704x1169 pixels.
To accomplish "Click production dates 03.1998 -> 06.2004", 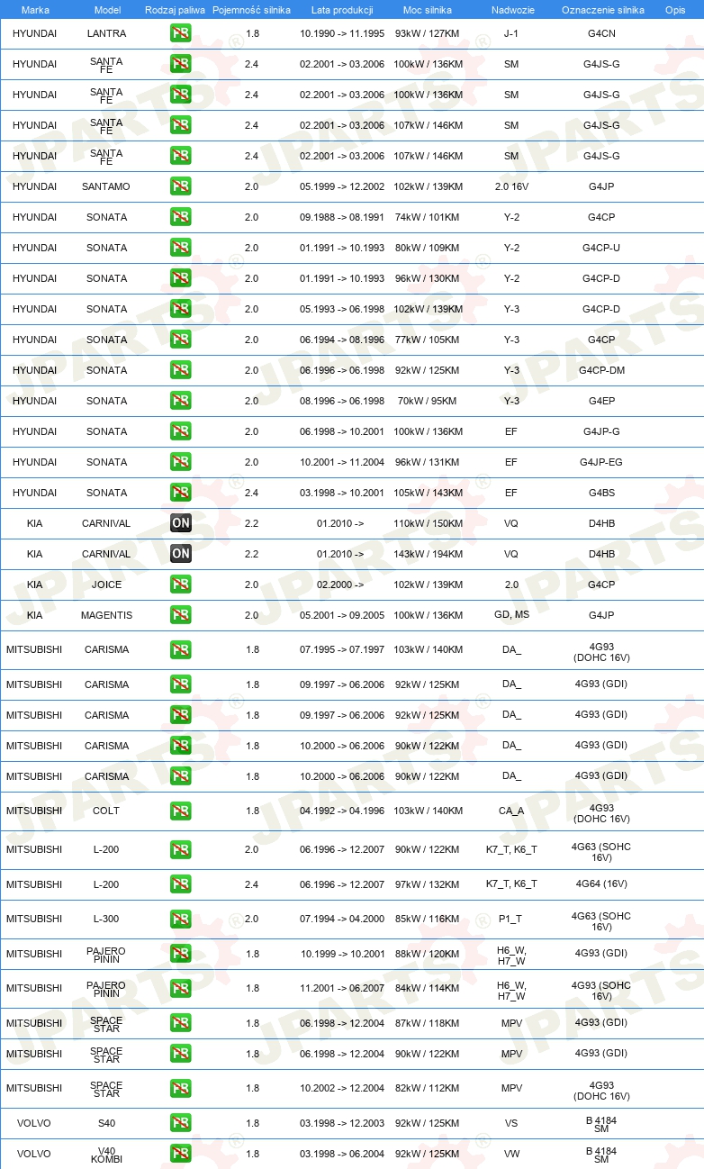I will (342, 1154).
